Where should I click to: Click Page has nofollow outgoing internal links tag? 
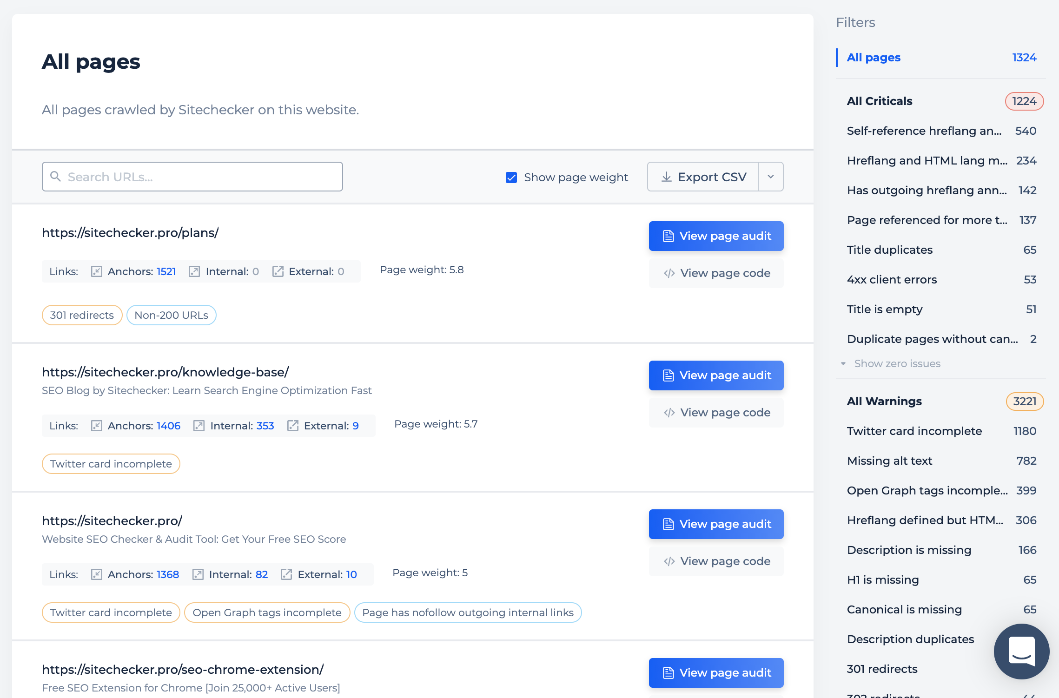468,612
